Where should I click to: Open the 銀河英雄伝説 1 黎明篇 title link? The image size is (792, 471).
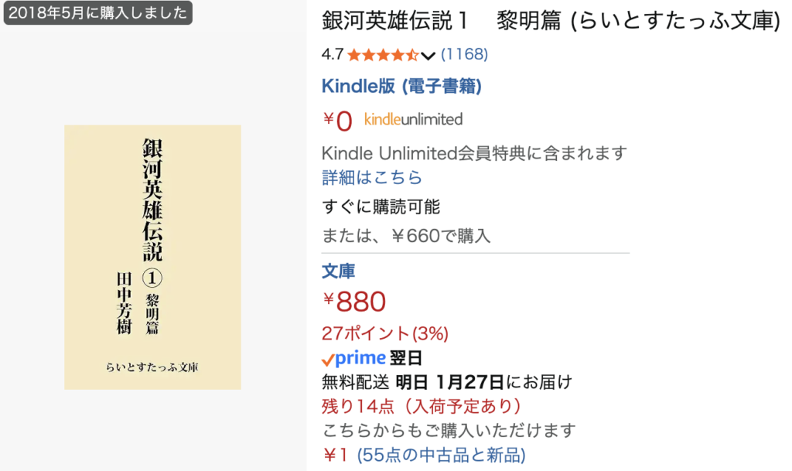pos(551,21)
